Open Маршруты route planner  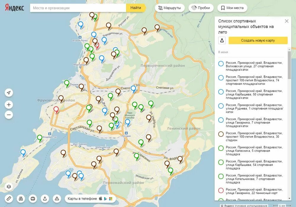pyautogui.click(x=170, y=8)
